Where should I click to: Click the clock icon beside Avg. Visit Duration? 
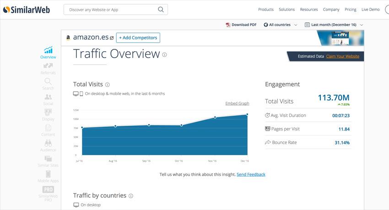267,115
